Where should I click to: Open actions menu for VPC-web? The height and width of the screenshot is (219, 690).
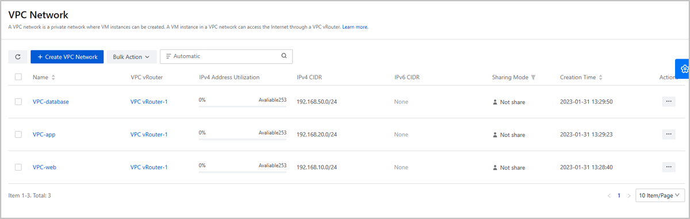click(x=668, y=167)
